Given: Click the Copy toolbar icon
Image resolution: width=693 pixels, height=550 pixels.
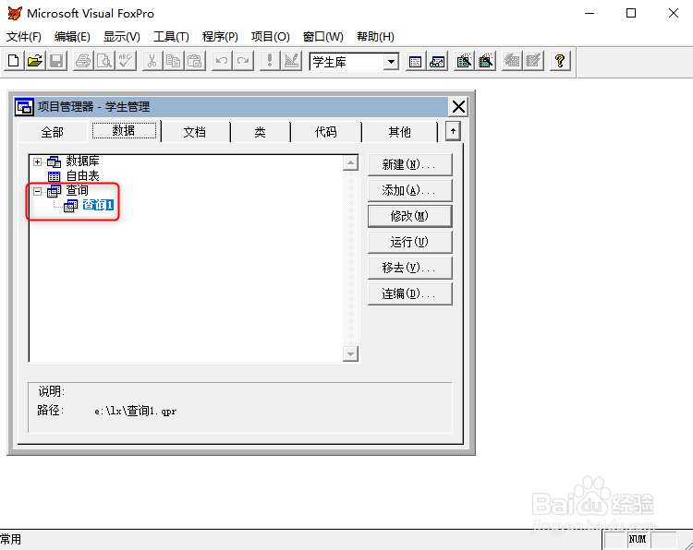Looking at the screenshot, I should point(174,61).
